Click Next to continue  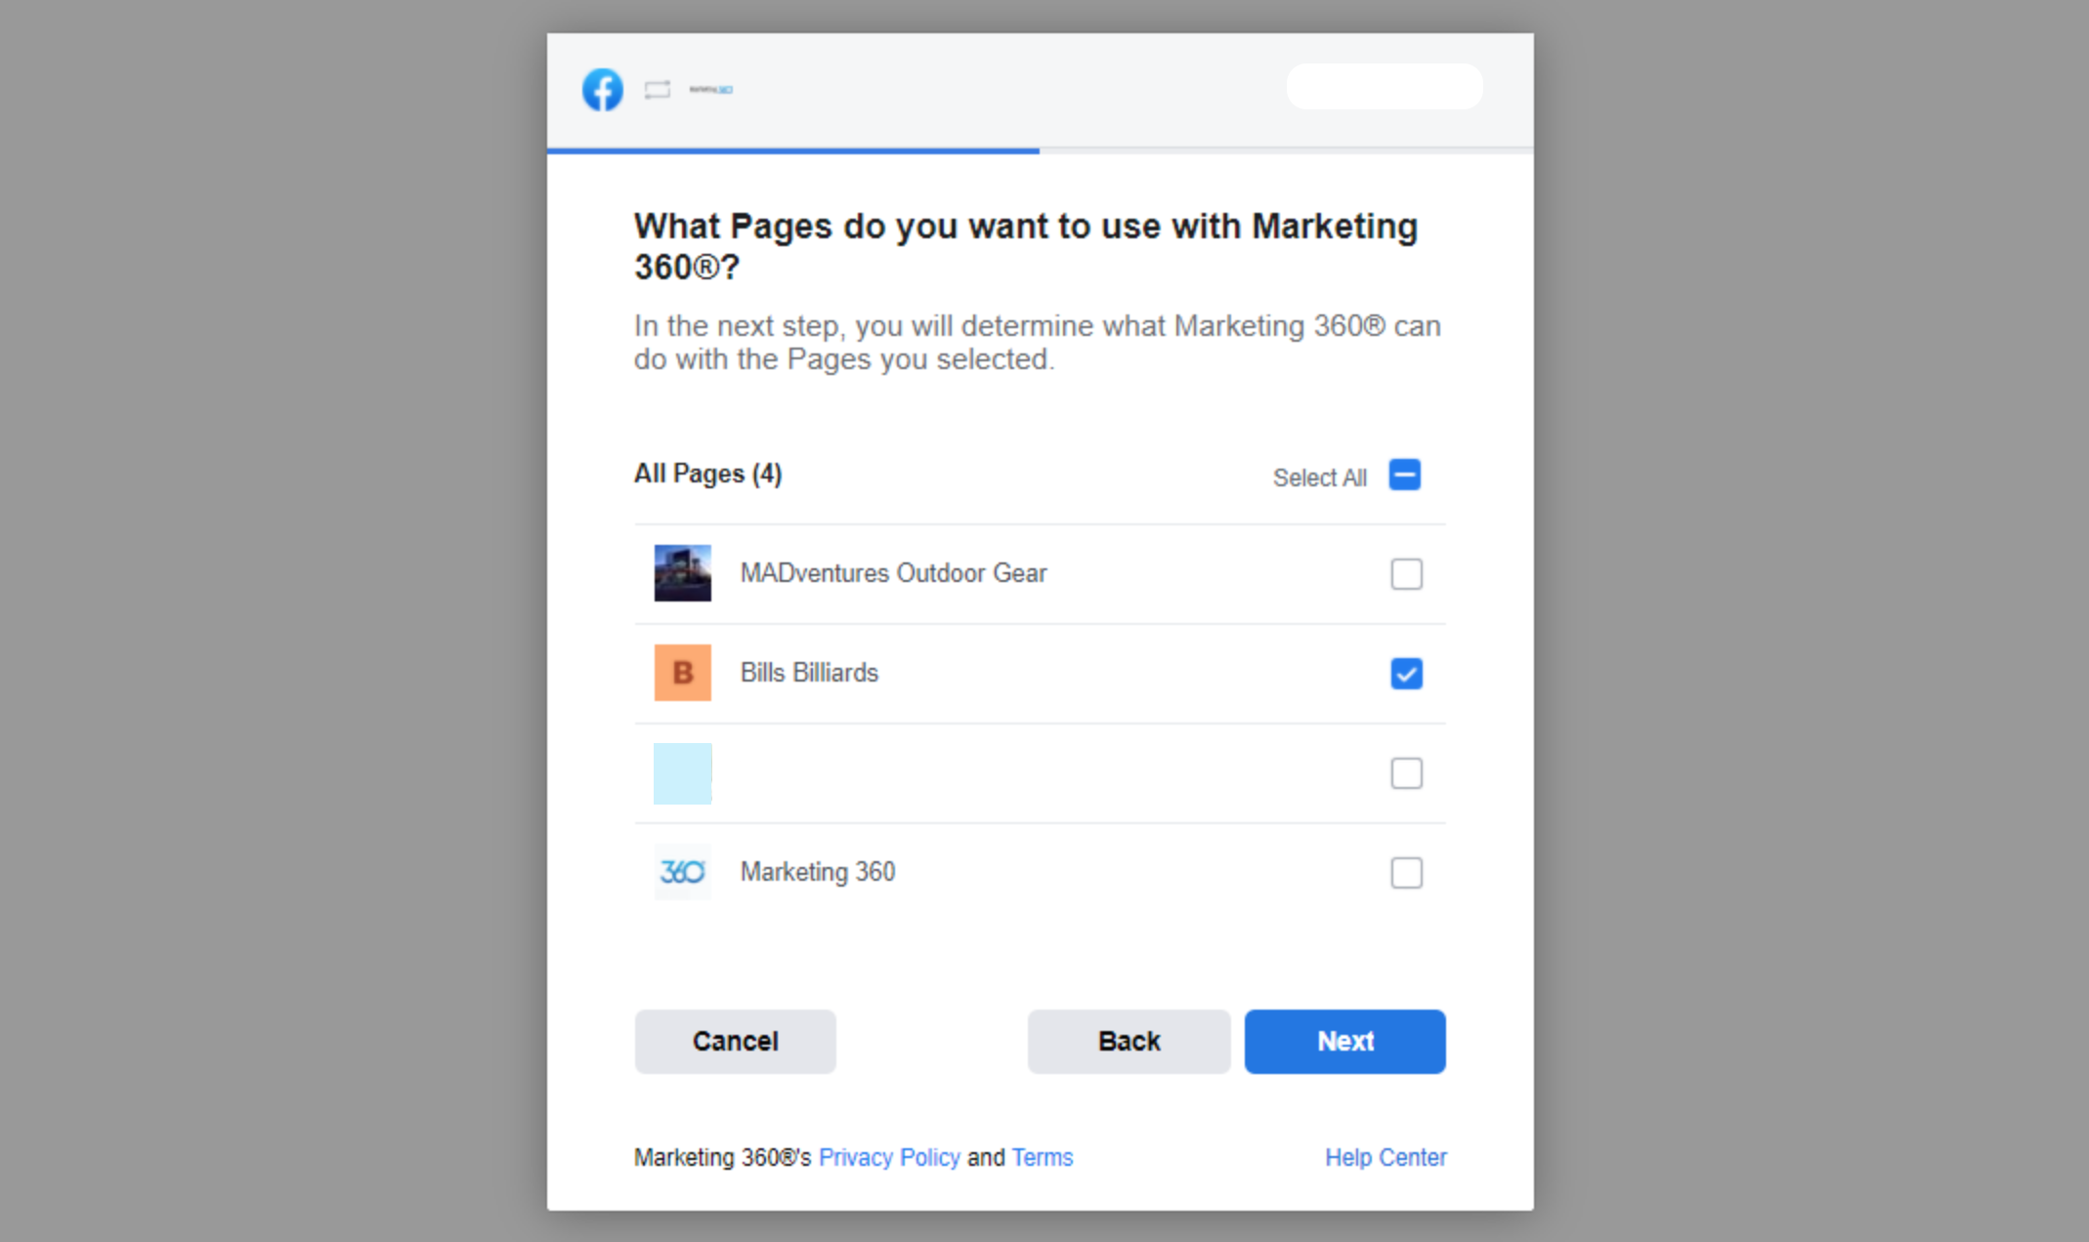[1344, 1042]
